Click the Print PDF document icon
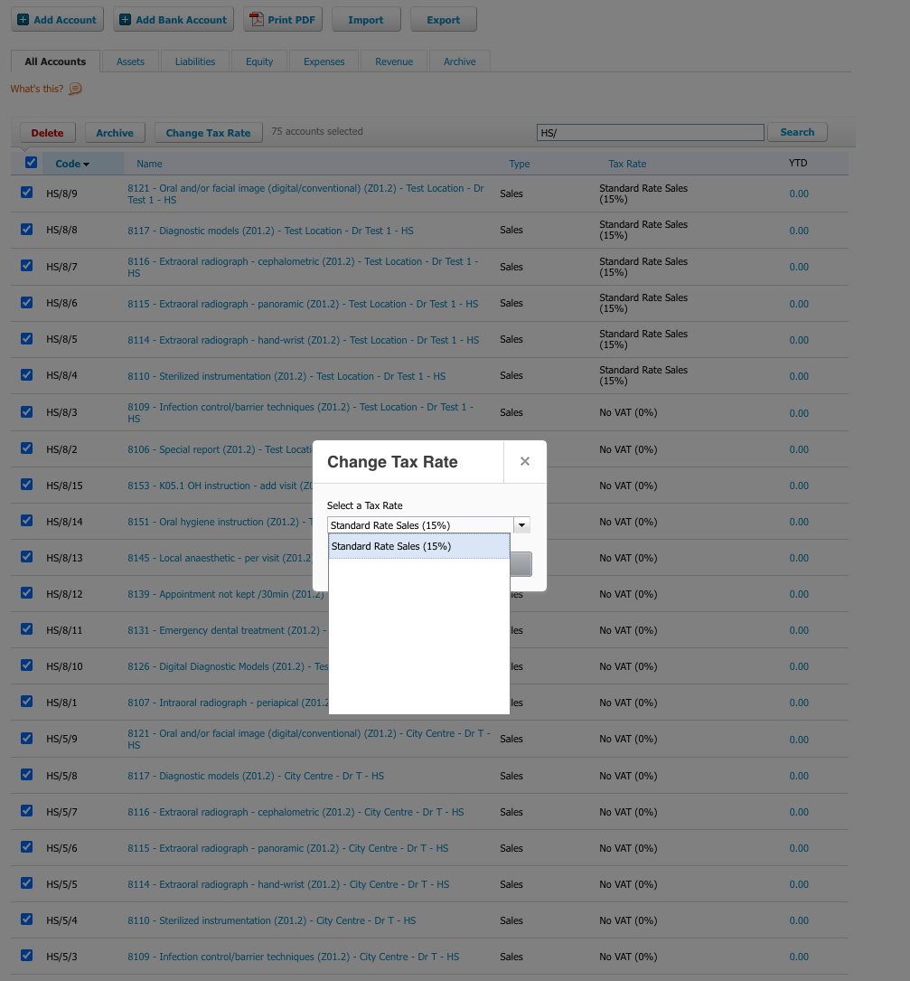This screenshot has height=981, width=910. (x=257, y=19)
